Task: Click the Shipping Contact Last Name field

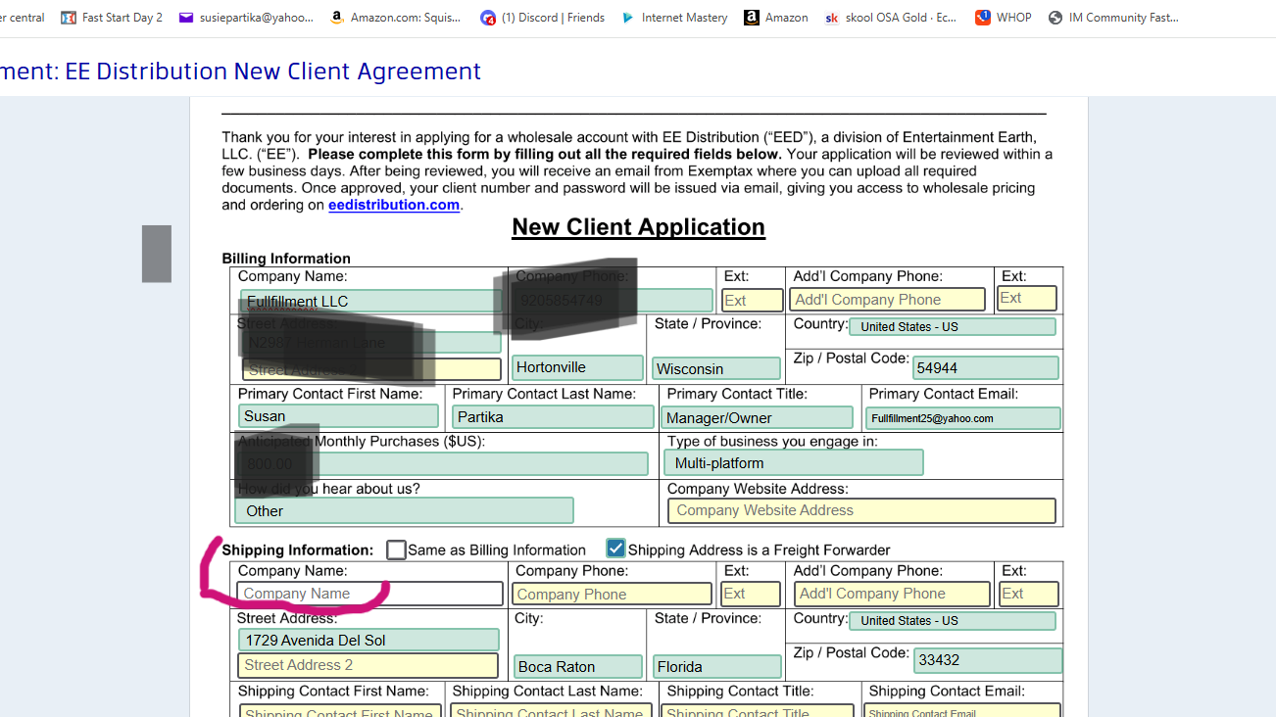Action: tap(551, 711)
